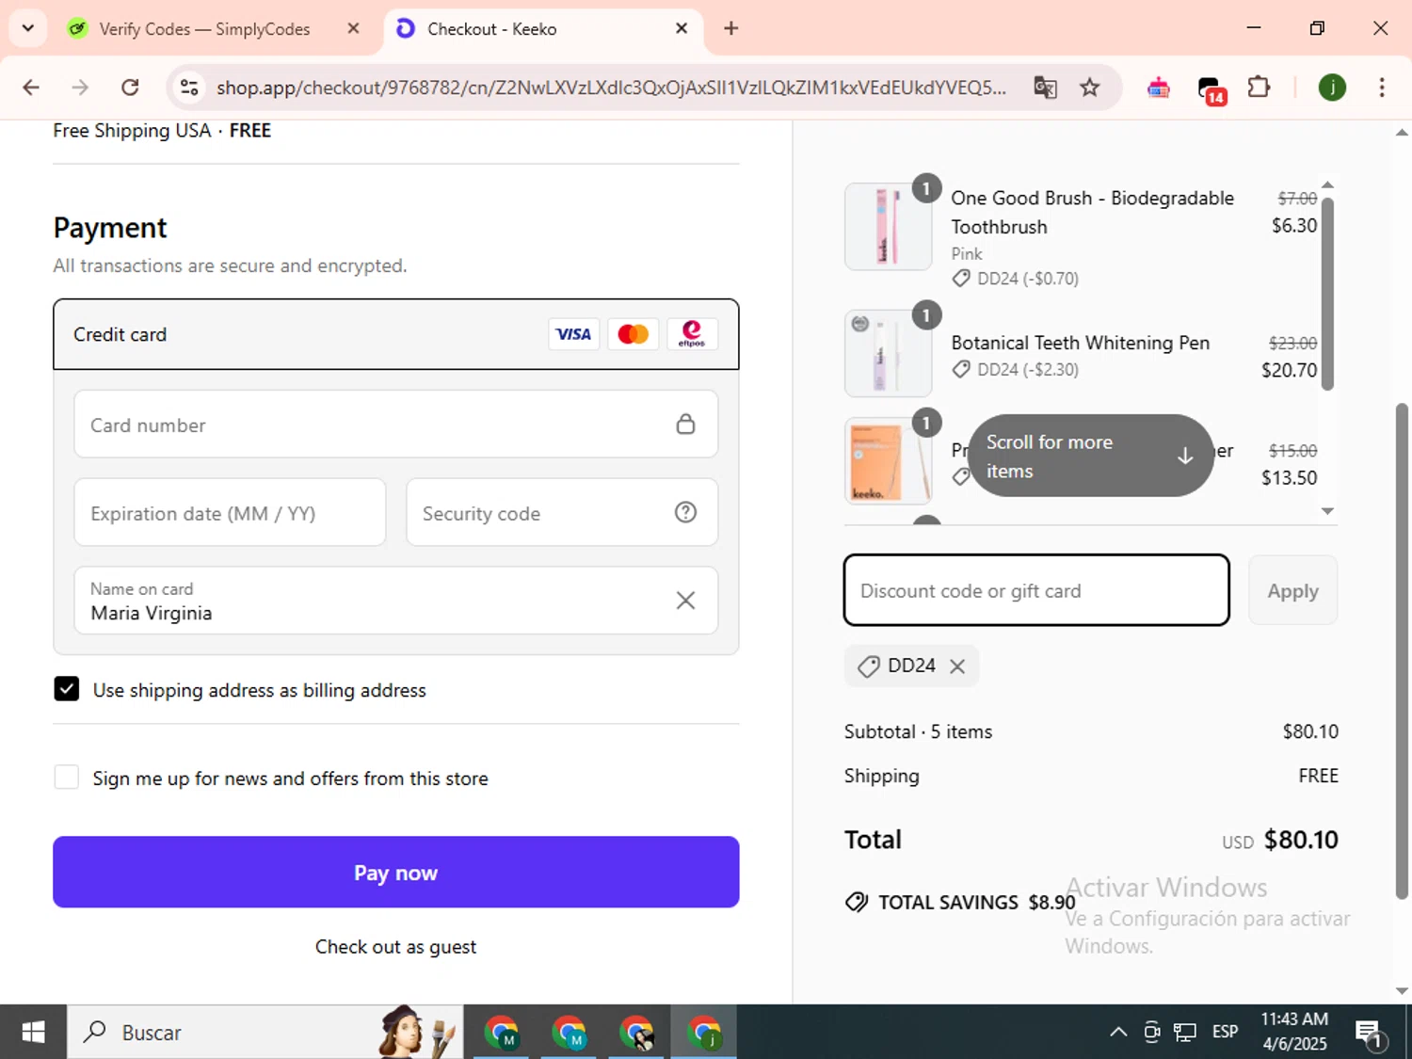Click the security code help icon
Viewport: 1412px width, 1059px height.
pos(685,512)
